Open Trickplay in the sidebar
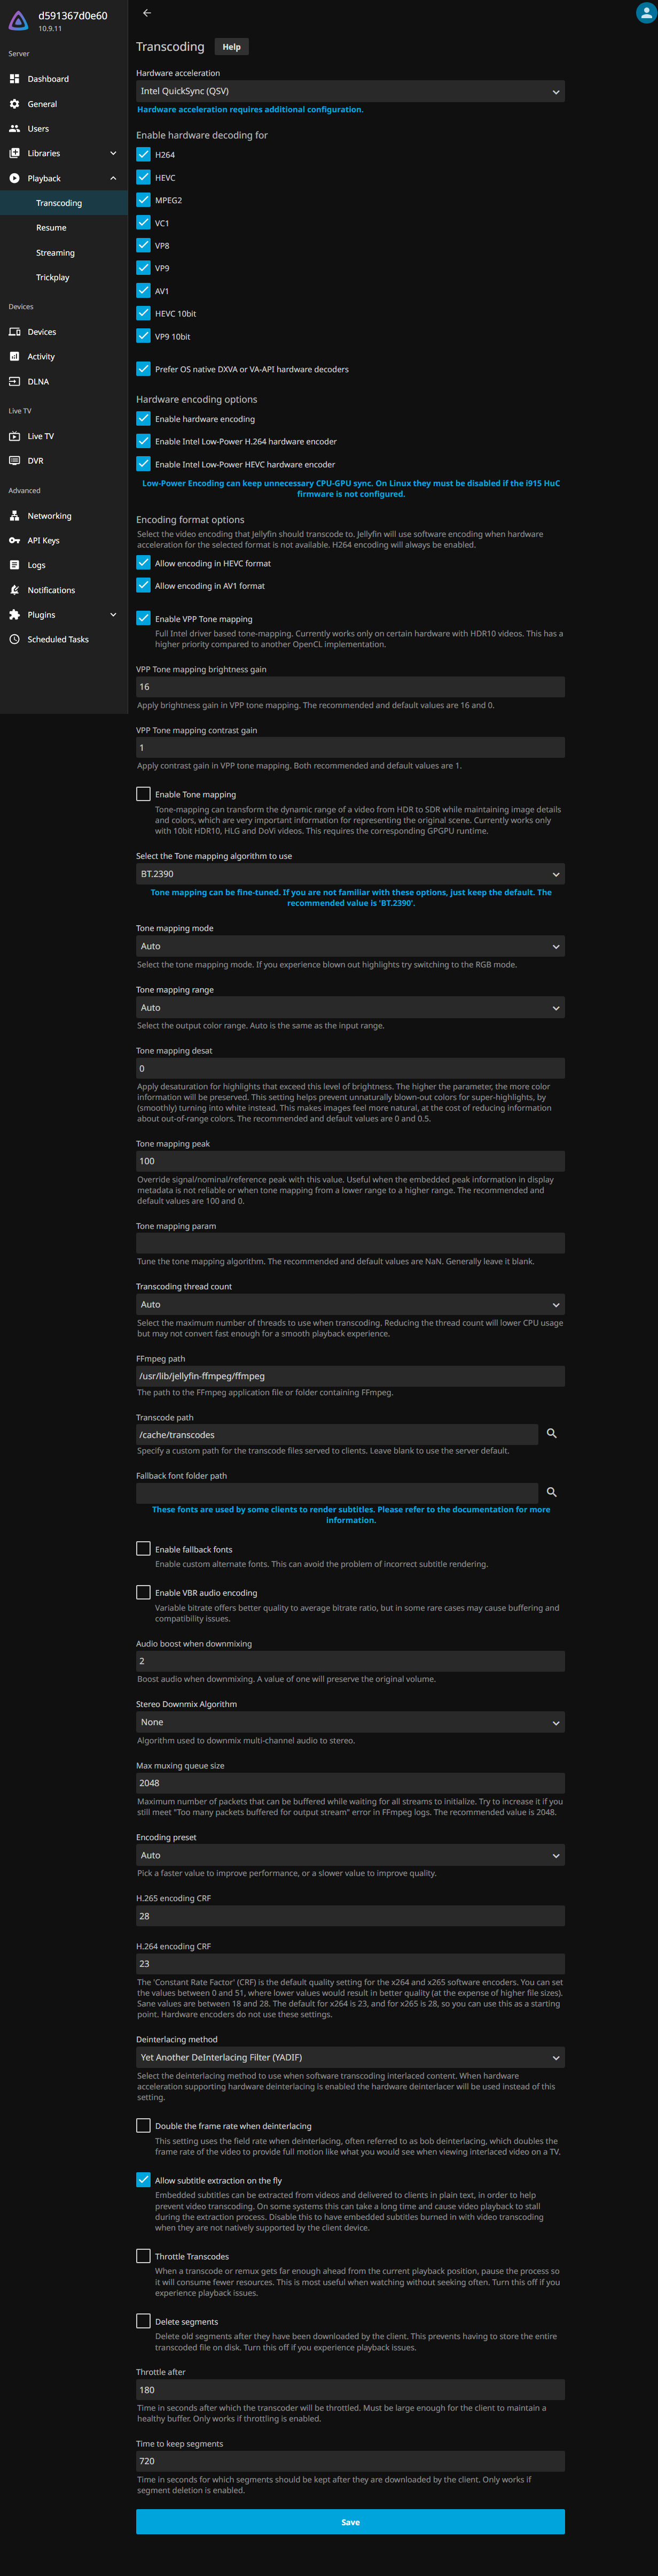The image size is (658, 2576). pyautogui.click(x=53, y=278)
